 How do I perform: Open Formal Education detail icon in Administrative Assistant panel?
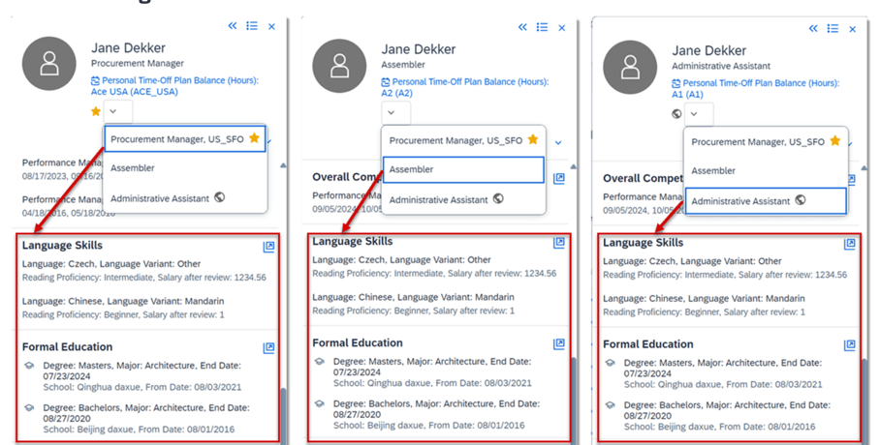click(850, 345)
